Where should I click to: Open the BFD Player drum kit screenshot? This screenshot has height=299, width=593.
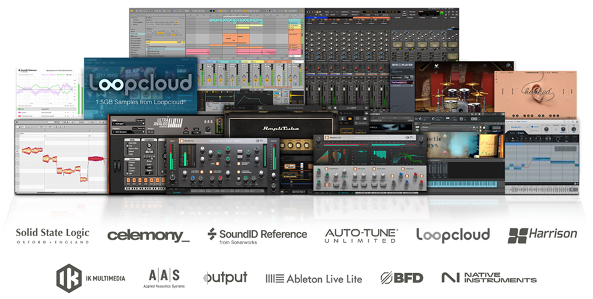[452, 87]
